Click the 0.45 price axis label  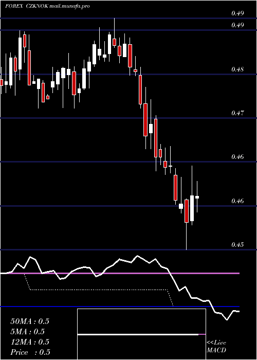click(237, 244)
